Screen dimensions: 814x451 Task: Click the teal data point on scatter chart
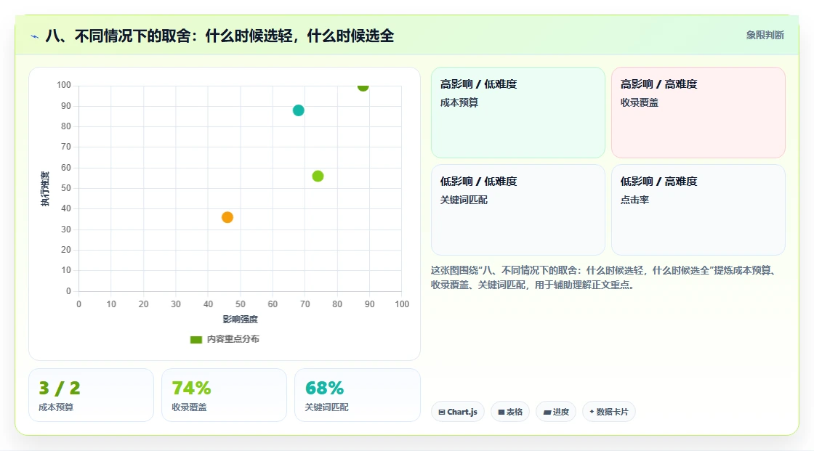(298, 110)
